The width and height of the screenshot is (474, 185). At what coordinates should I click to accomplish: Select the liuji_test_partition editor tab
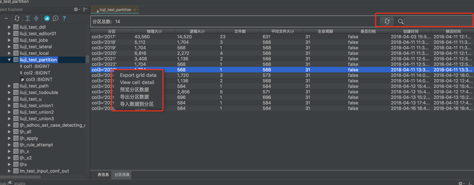115,10
